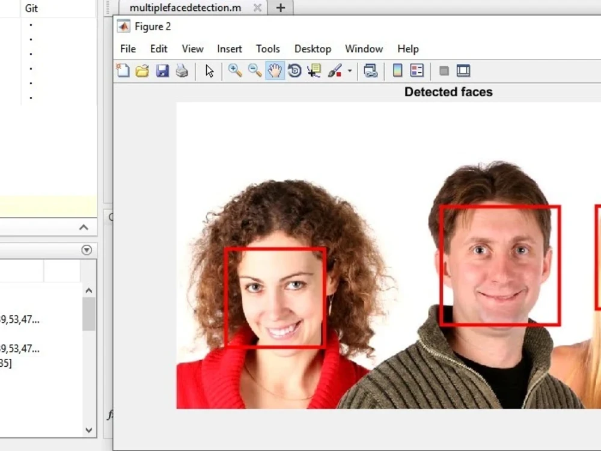Close the multiplefacedetection.m tab

[x=258, y=8]
